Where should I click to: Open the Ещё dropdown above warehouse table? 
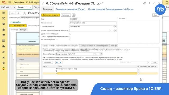(154, 63)
